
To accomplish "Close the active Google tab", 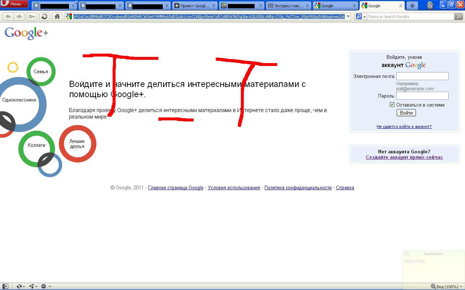I will point(401,6).
